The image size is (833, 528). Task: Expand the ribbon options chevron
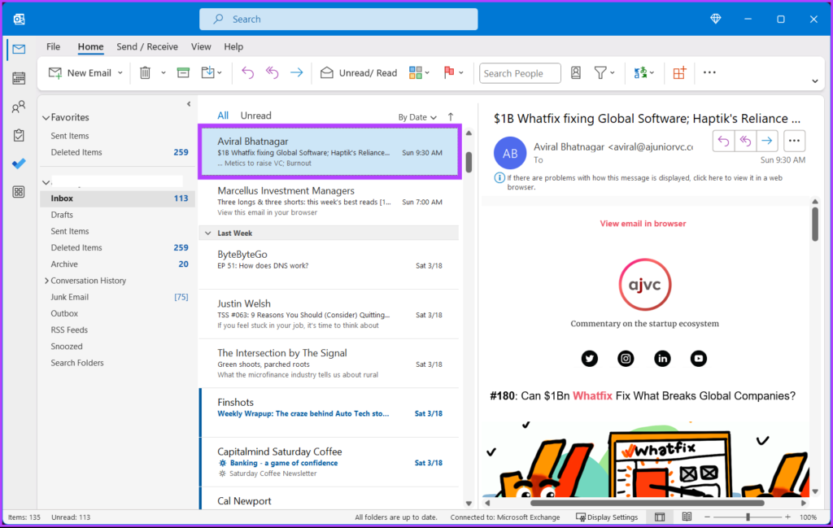coord(815,81)
